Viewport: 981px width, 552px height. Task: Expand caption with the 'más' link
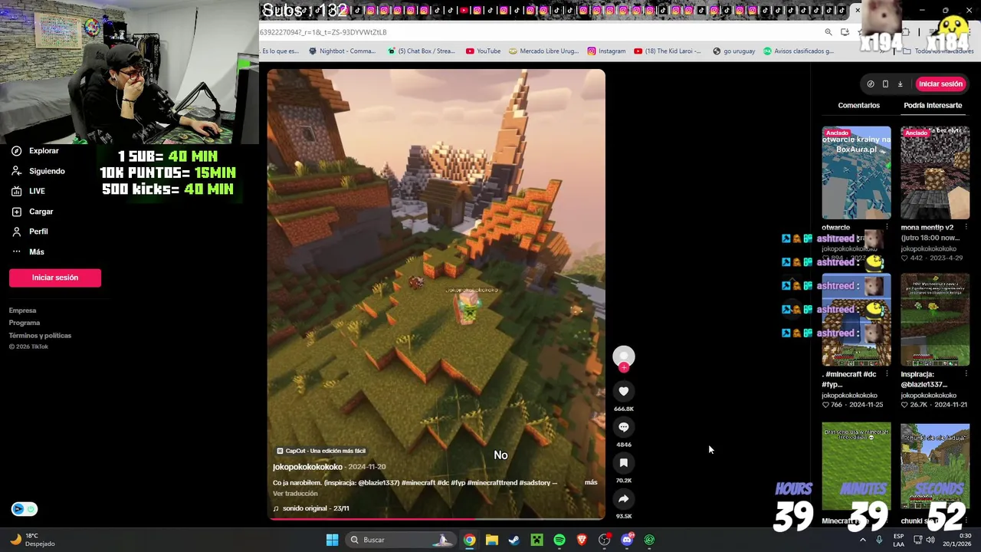point(591,482)
